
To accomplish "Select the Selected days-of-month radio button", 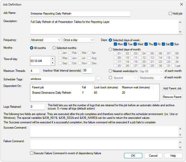I will click(x=110, y=49).
